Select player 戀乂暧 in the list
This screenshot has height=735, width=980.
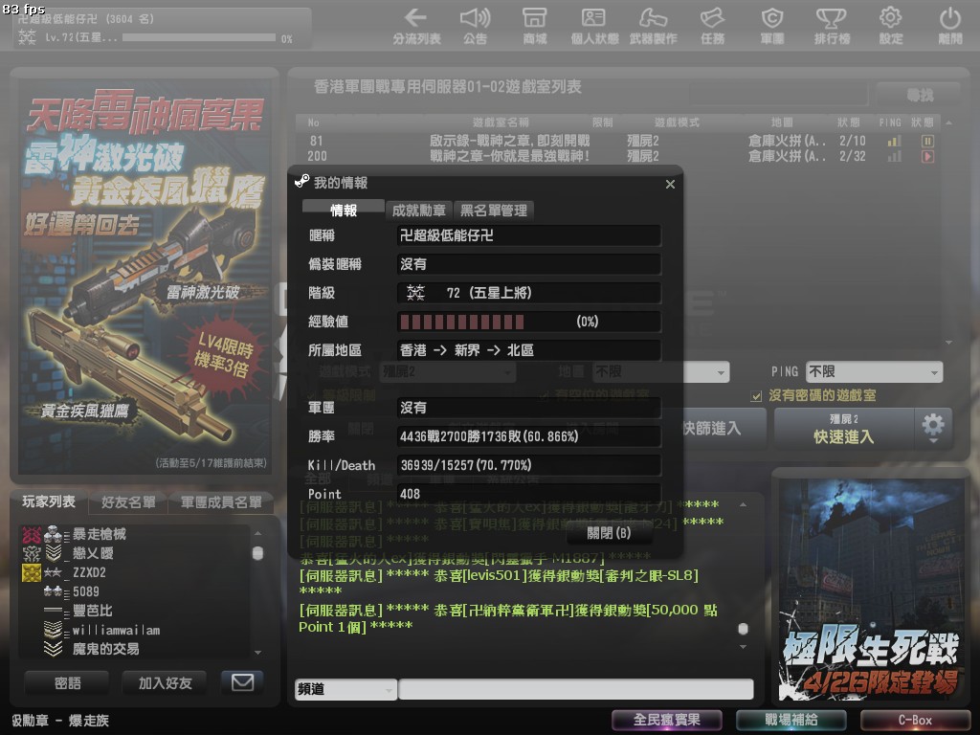click(134, 553)
